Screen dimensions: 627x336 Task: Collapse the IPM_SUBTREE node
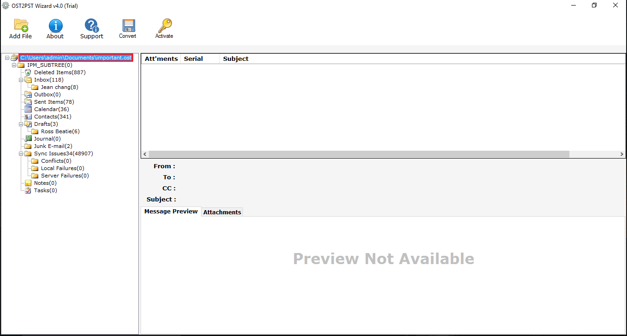pyautogui.click(x=14, y=65)
